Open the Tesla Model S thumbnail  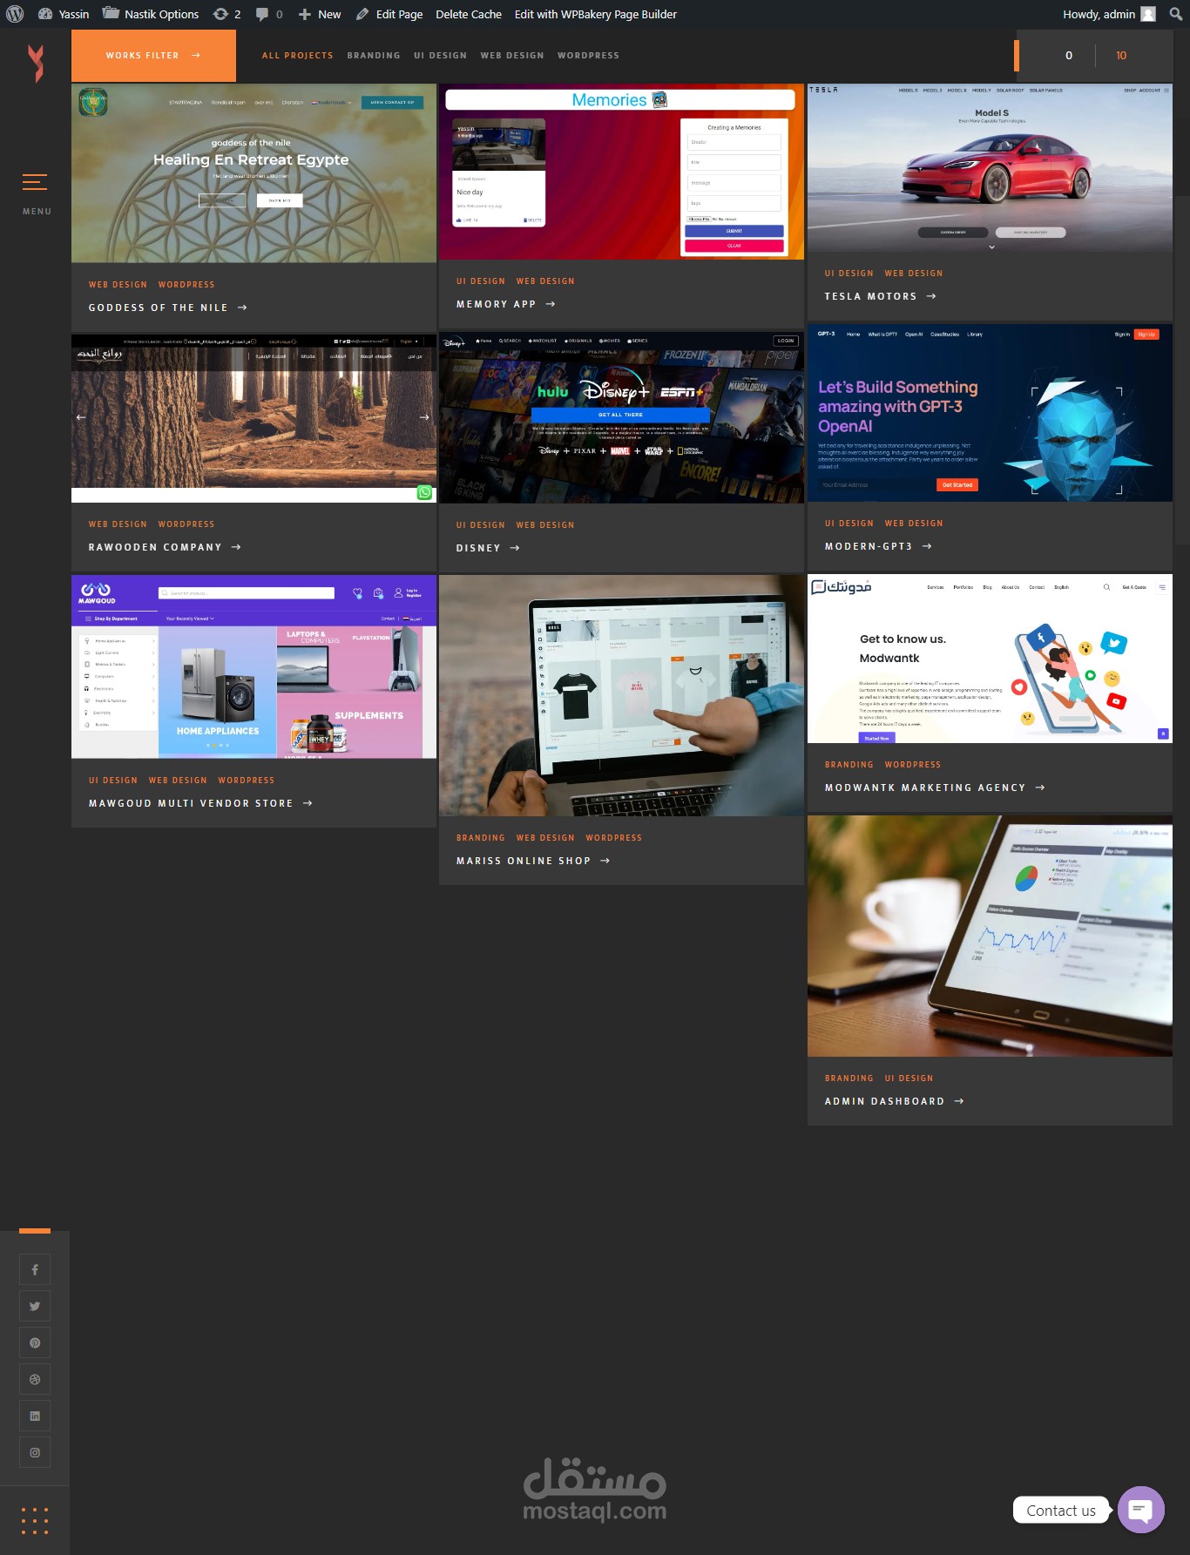[x=990, y=168]
